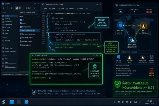Click the Windows node in Hybrid Estate map
The height and width of the screenshot is (106, 159).
click(120, 25)
